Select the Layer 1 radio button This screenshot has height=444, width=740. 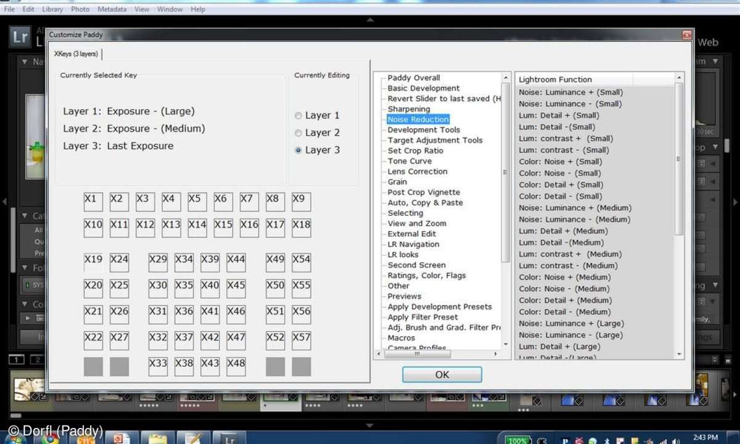298,115
